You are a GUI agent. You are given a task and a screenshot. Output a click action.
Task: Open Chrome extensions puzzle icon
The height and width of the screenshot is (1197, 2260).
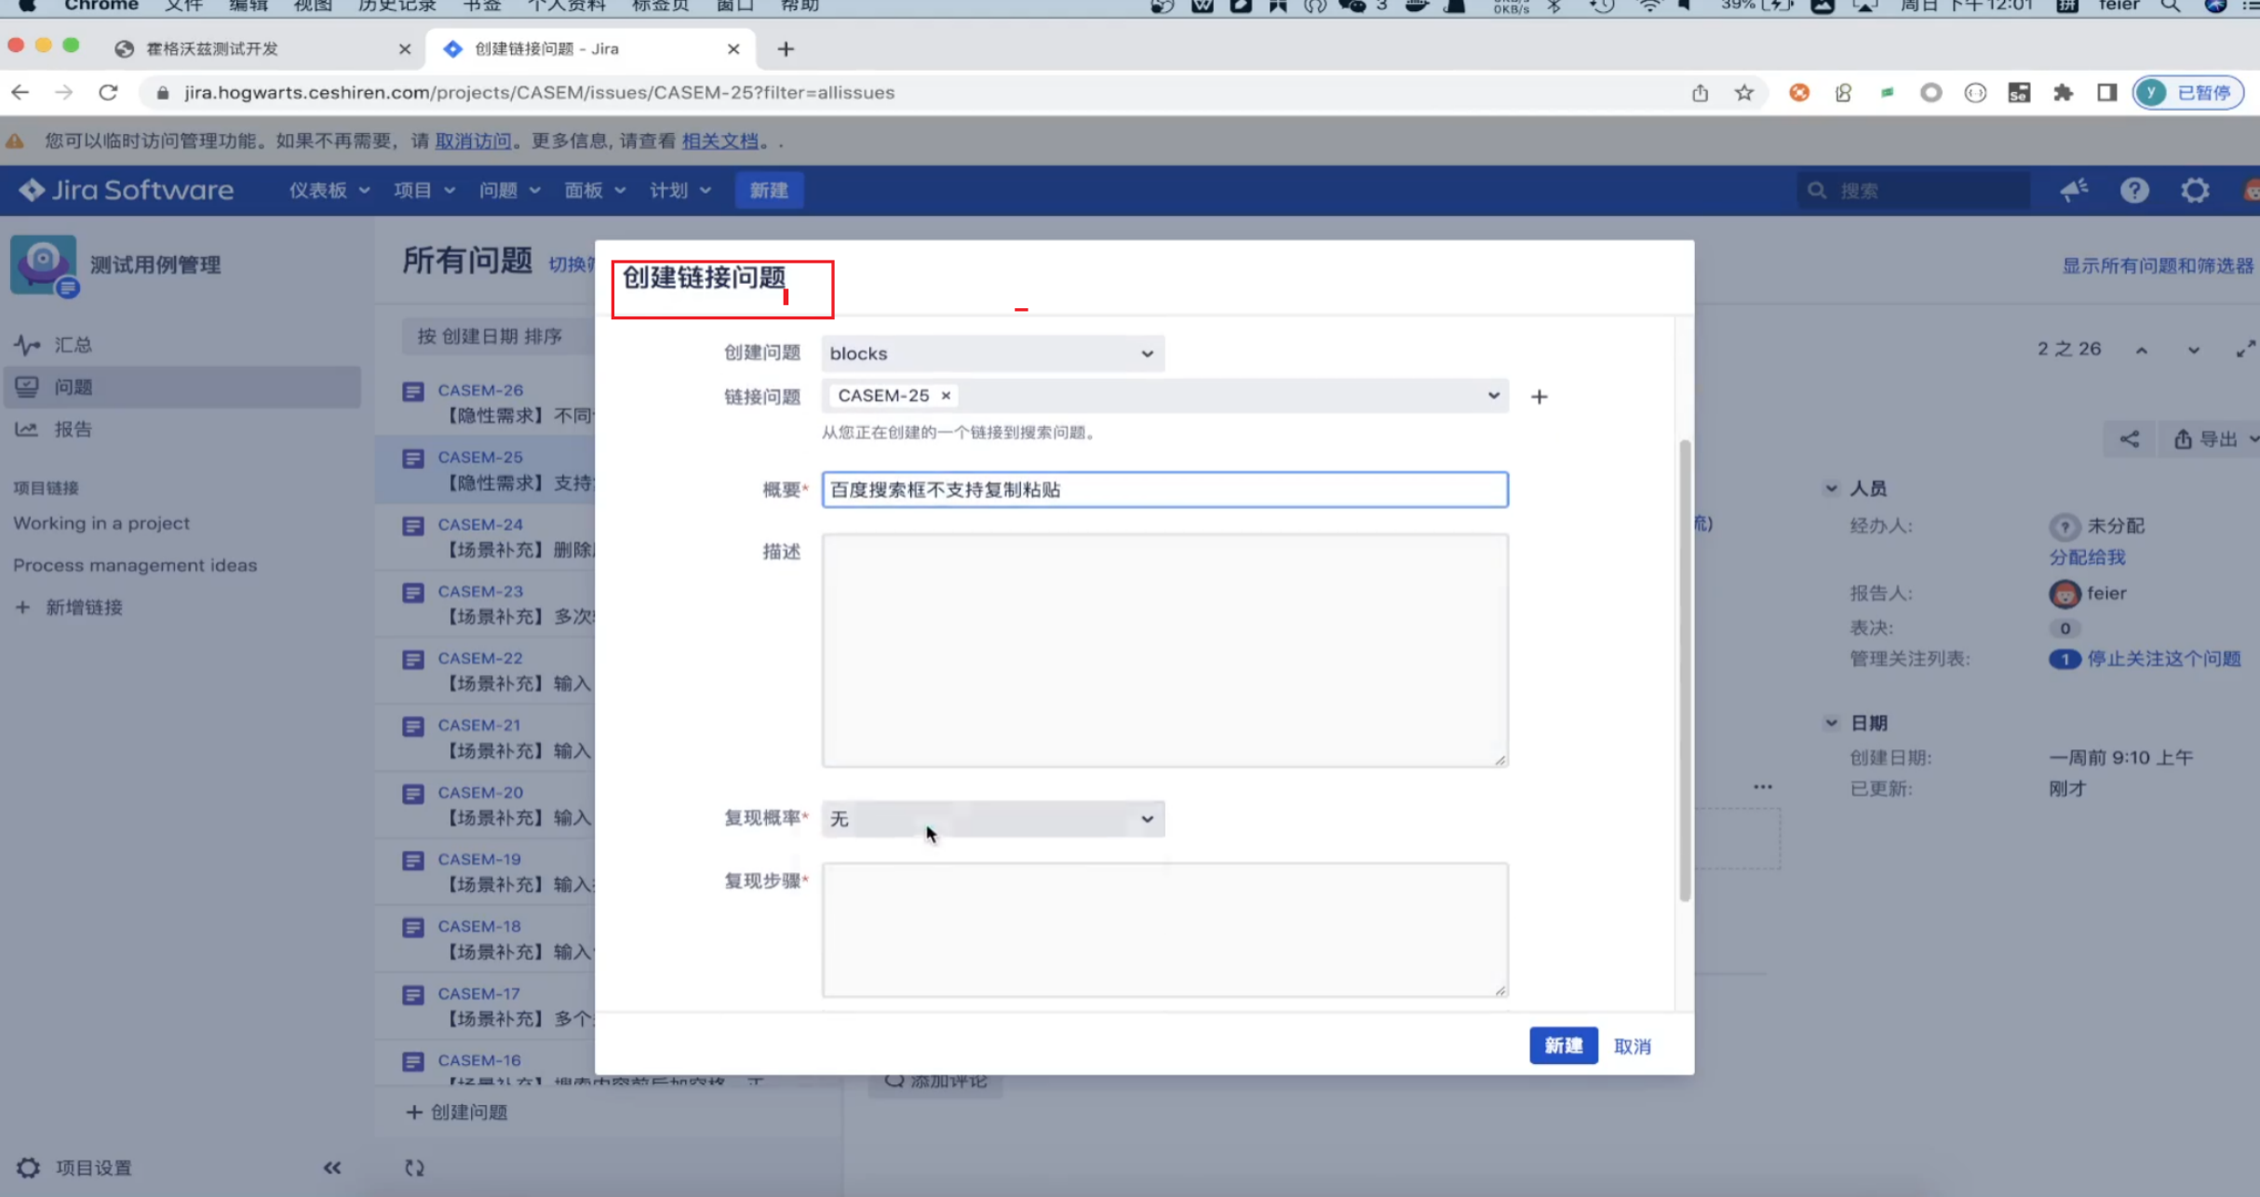2064,92
